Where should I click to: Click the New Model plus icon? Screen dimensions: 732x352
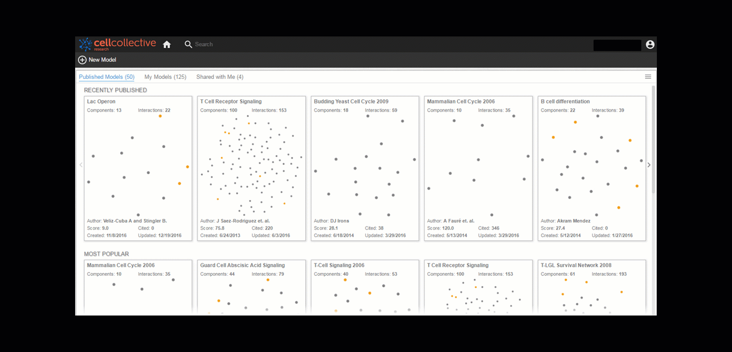pyautogui.click(x=82, y=60)
